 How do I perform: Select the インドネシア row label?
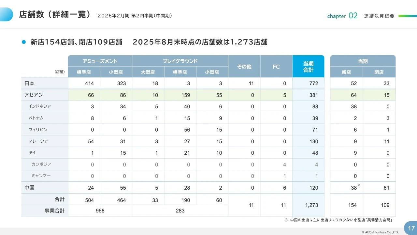39,106
